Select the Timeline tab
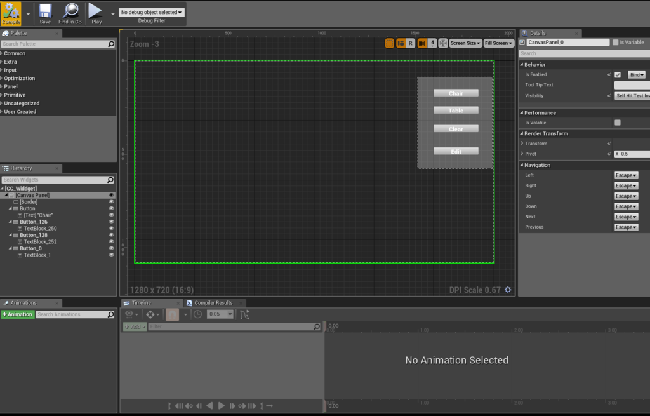The height and width of the screenshot is (416, 650). [141, 303]
